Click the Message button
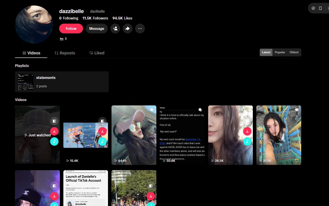The height and width of the screenshot is (206, 329). (97, 29)
